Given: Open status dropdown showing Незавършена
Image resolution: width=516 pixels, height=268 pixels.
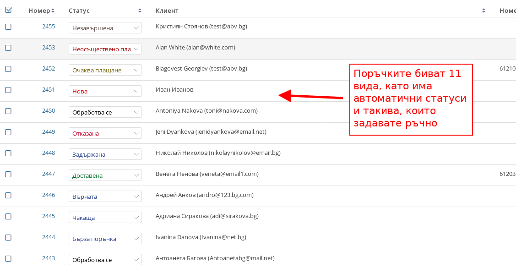Looking at the screenshot, I should point(105,28).
